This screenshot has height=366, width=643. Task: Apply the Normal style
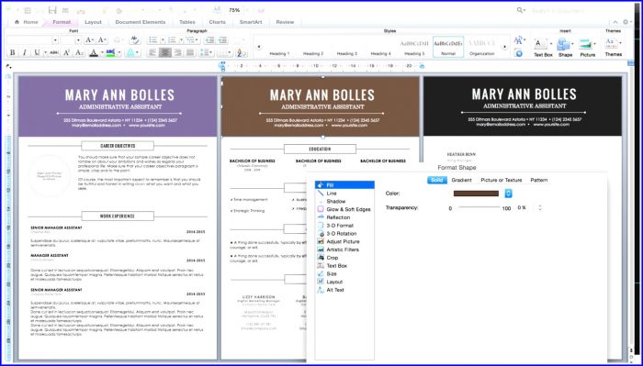click(448, 47)
